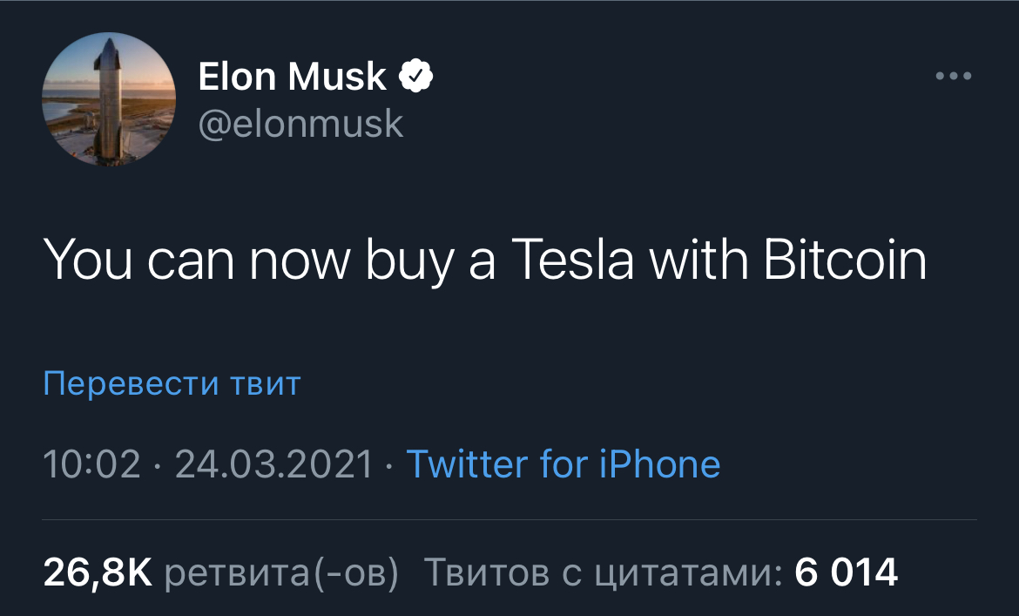Click the 24.03.2021 tweet date
Viewport: 1019px width, 616px height.
273,464
